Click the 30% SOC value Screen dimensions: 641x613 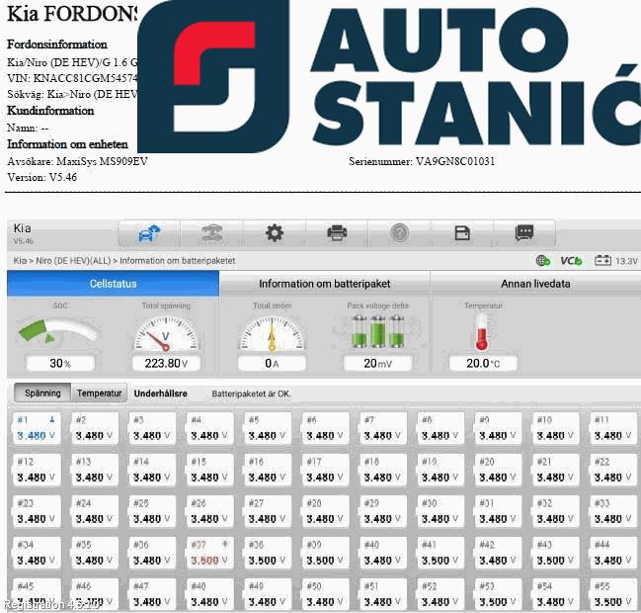[x=60, y=363]
